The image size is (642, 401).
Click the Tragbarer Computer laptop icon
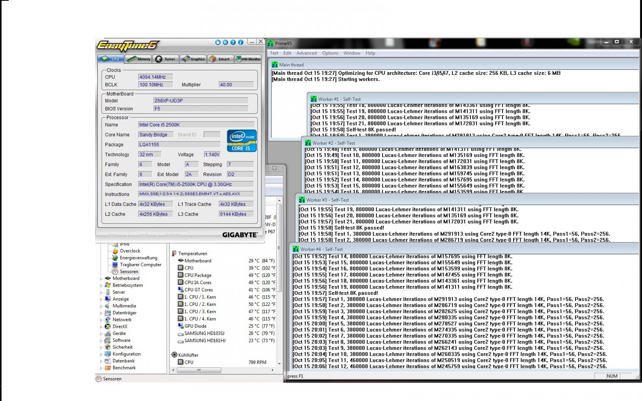coord(115,265)
